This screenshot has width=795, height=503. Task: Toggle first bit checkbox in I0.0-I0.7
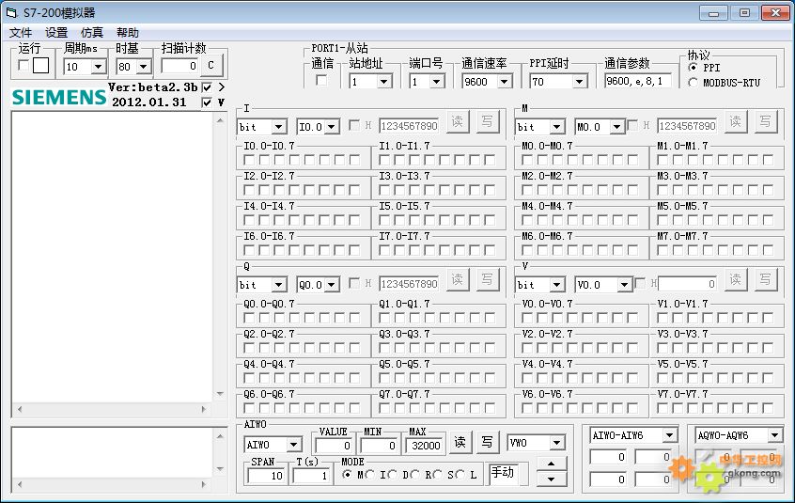[x=249, y=160]
